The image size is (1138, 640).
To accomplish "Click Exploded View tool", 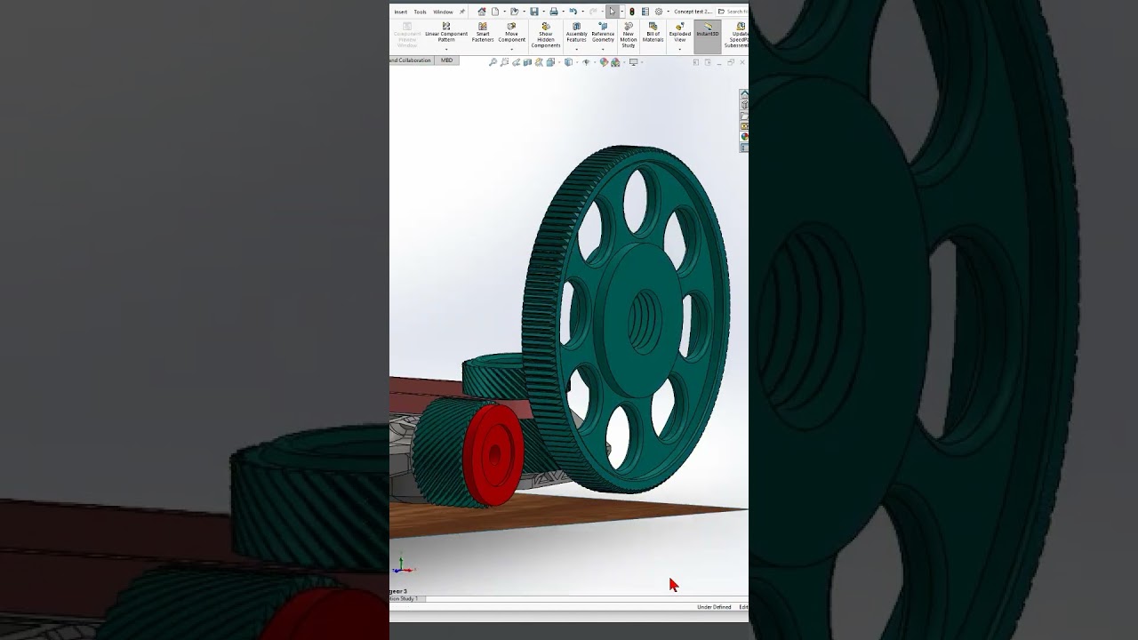I will pyautogui.click(x=680, y=33).
